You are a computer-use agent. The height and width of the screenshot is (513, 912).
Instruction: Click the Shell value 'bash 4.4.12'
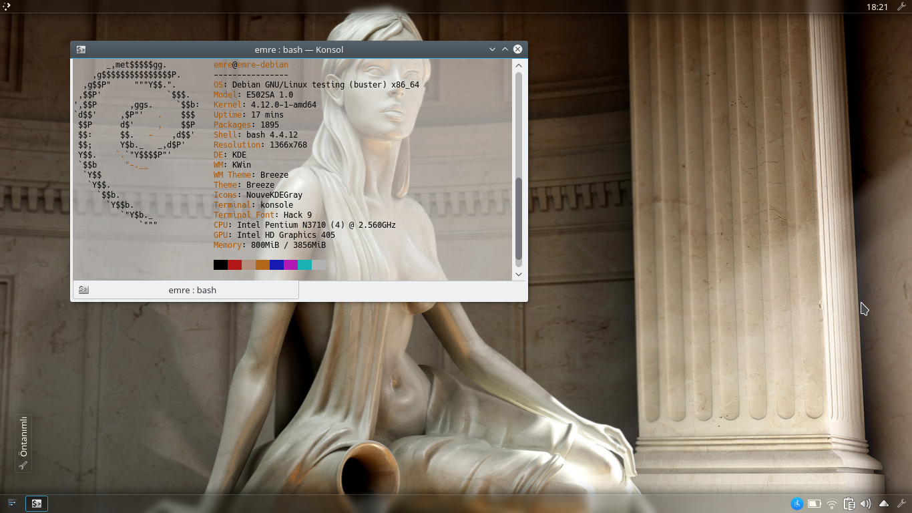click(x=272, y=135)
